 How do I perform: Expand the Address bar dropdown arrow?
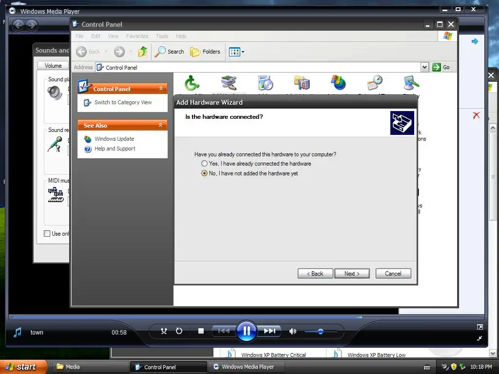[424, 67]
